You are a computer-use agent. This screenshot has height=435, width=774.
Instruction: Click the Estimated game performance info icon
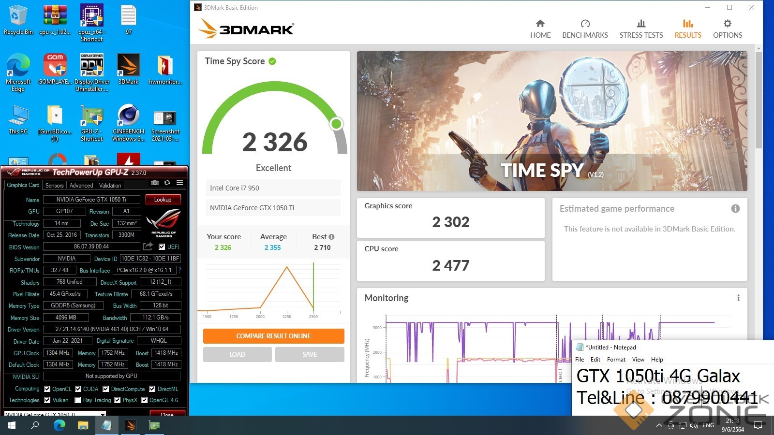pos(735,208)
